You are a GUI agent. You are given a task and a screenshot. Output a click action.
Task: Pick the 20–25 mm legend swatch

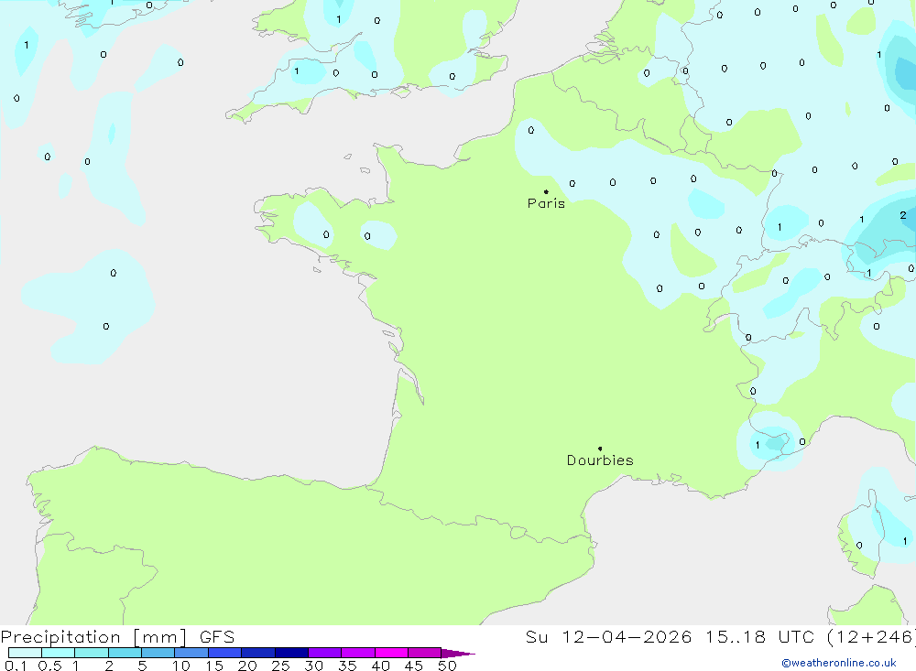[258, 653]
